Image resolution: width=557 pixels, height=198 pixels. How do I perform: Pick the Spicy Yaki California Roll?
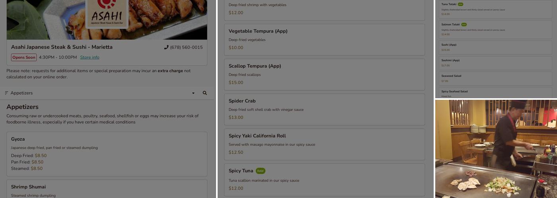click(x=324, y=144)
